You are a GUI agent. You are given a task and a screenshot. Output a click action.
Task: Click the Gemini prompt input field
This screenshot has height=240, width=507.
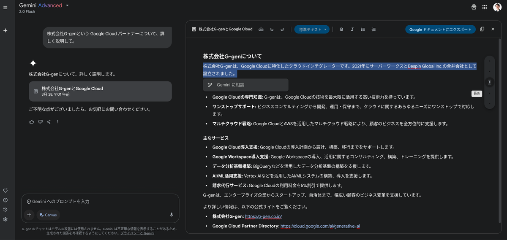[100, 202]
